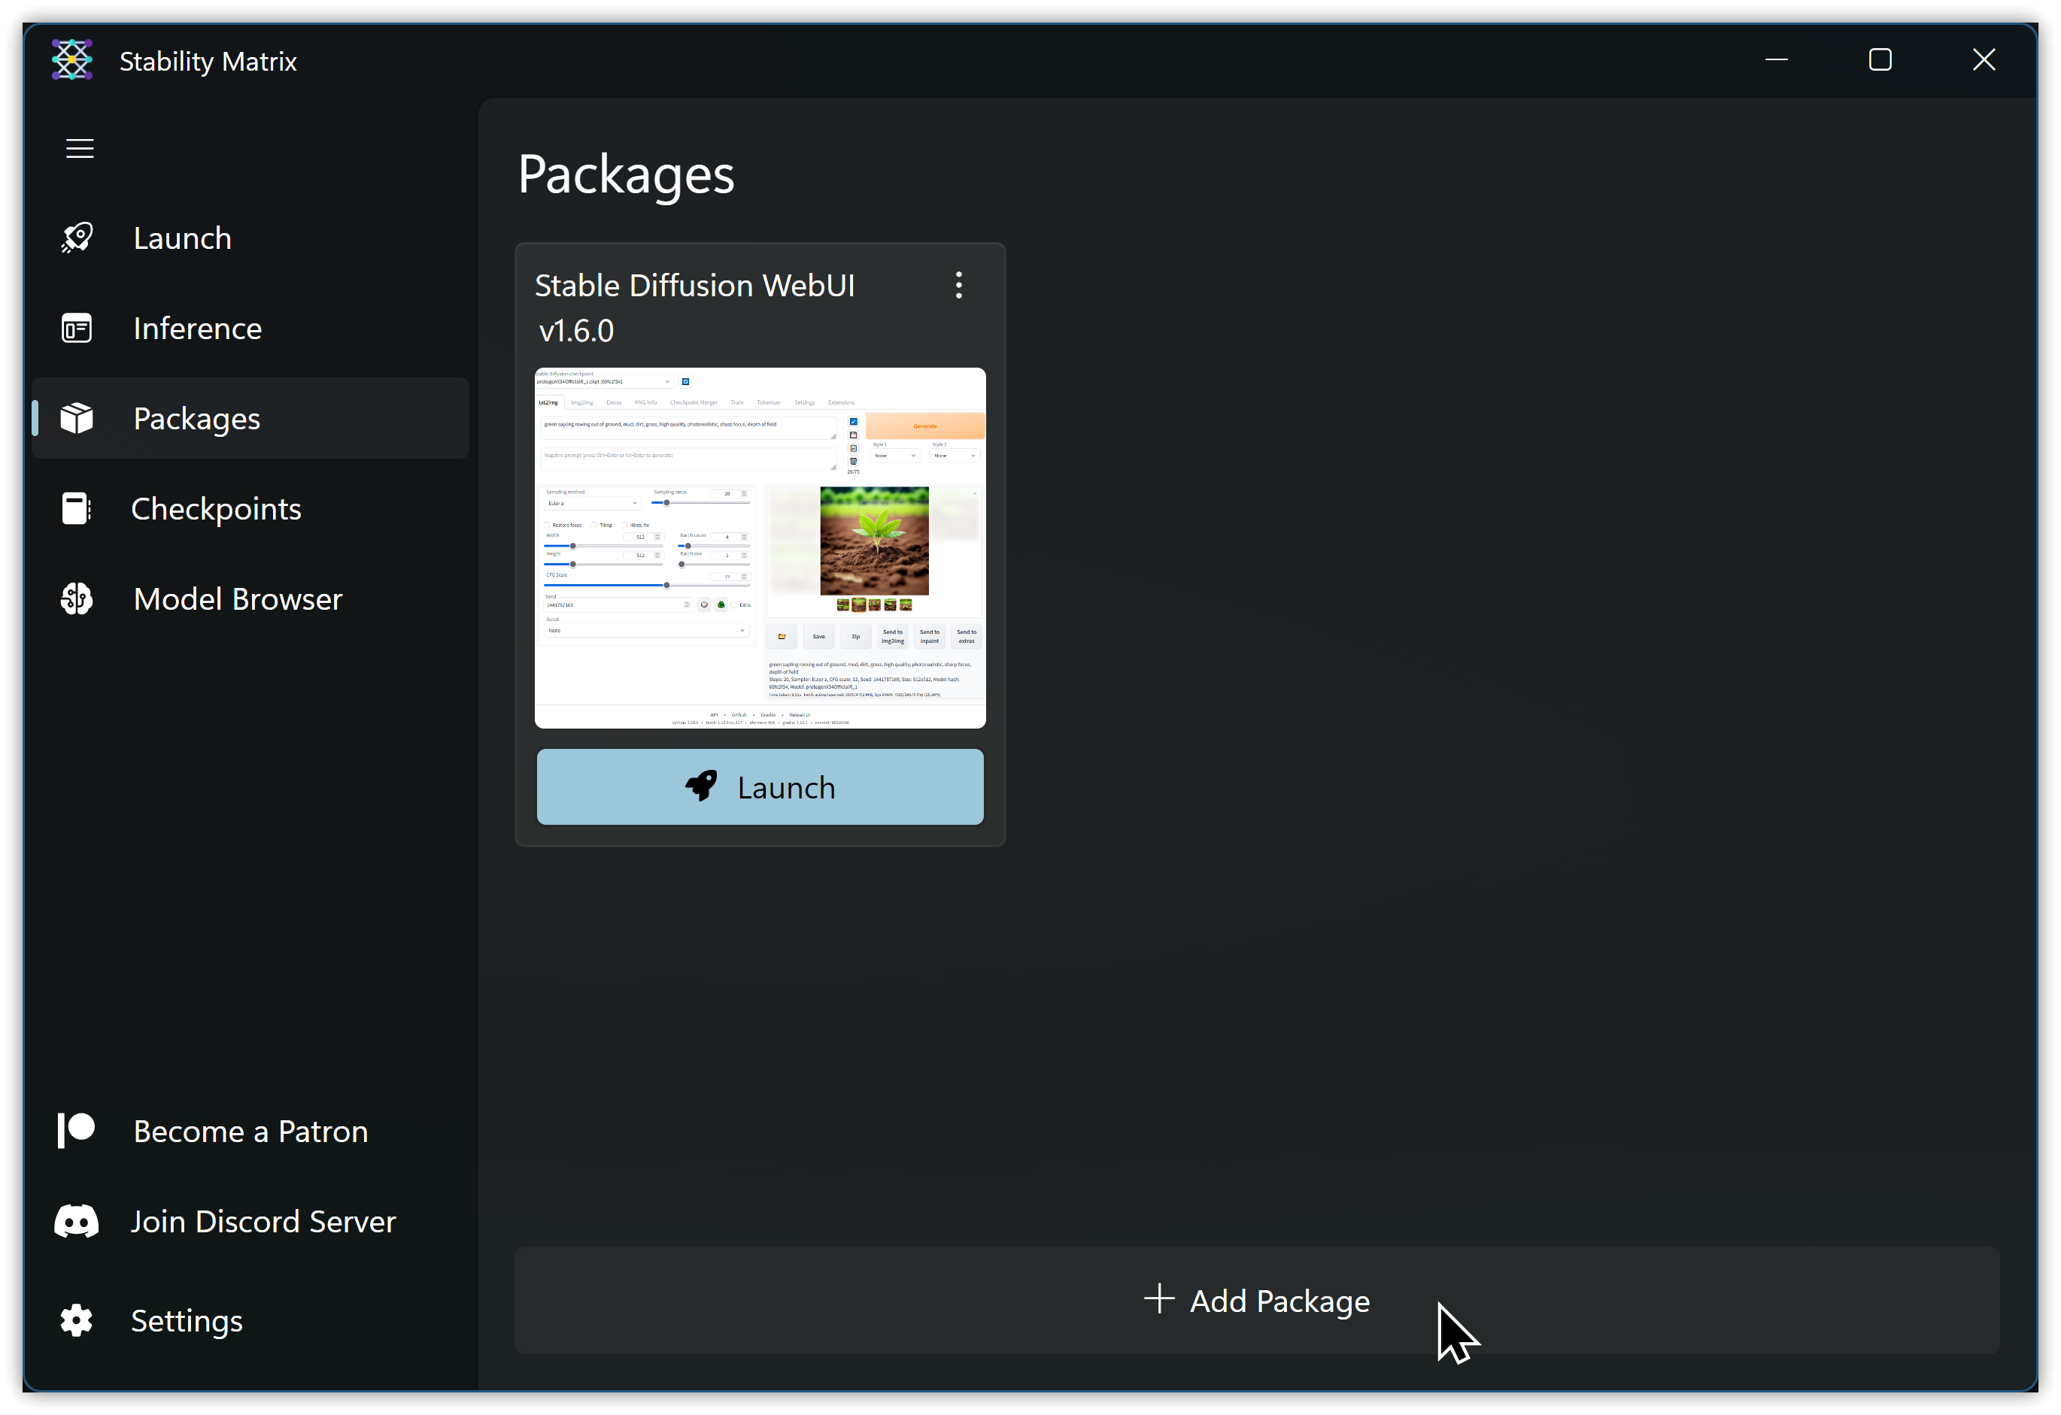
Task: Click the Patreon logo icon
Action: (x=77, y=1130)
